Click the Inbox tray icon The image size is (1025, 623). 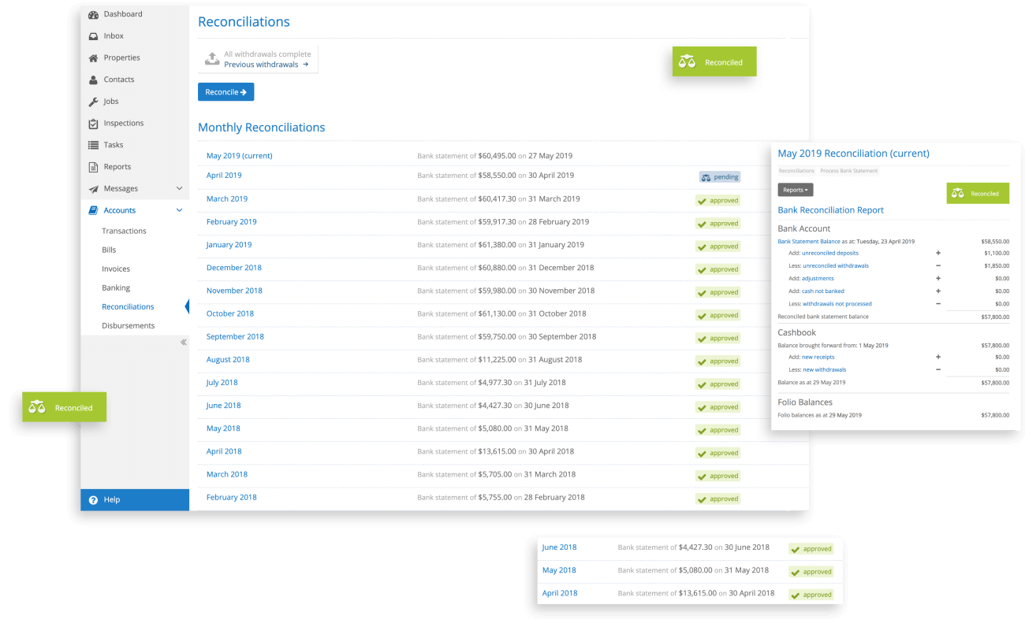93,36
